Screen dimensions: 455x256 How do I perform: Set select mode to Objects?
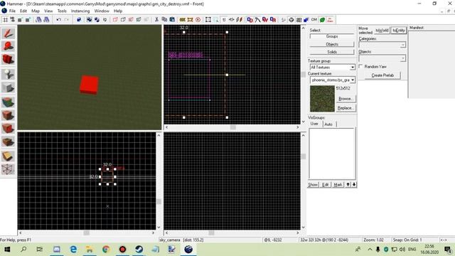pos(332,44)
